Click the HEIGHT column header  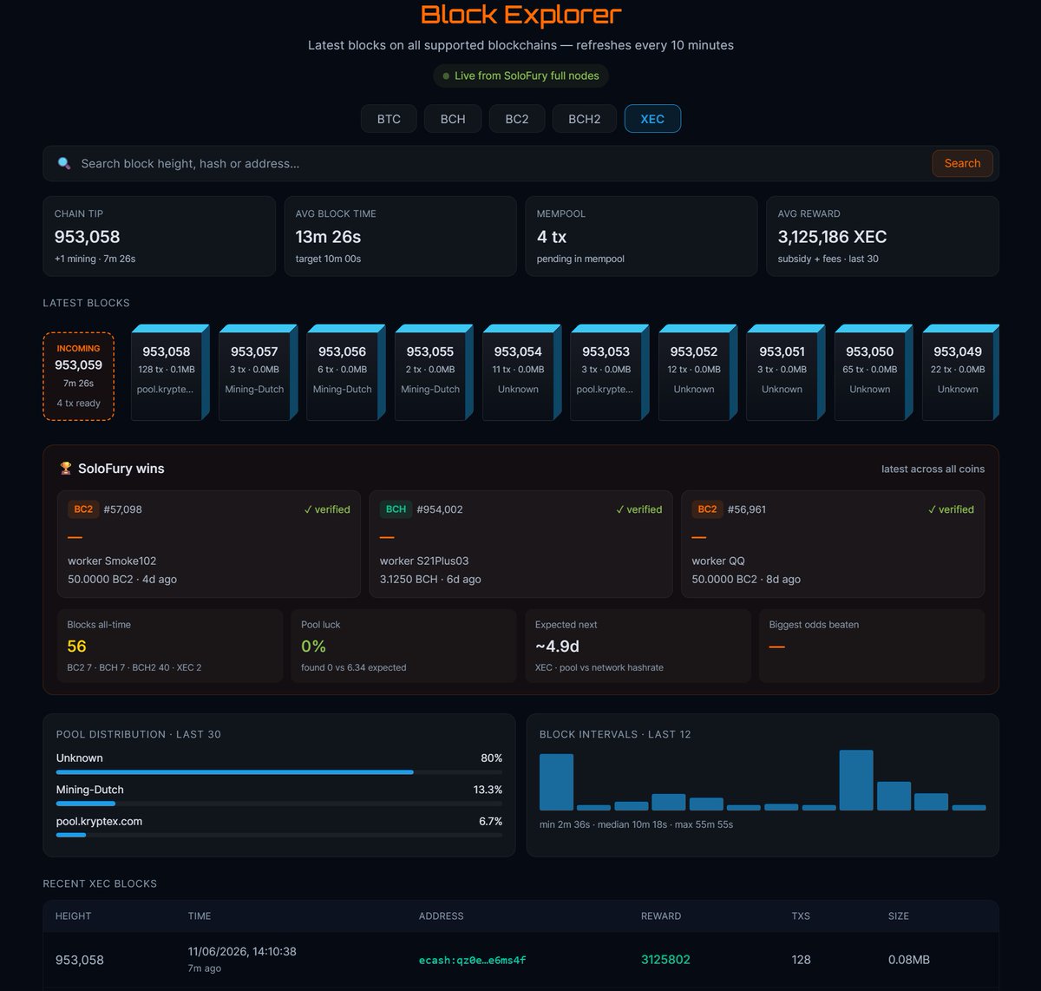point(73,916)
